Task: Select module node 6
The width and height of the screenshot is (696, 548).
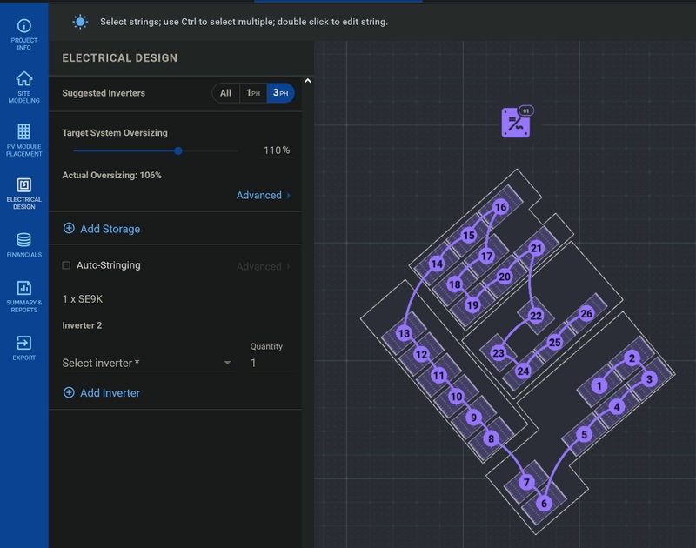Action: (x=544, y=503)
